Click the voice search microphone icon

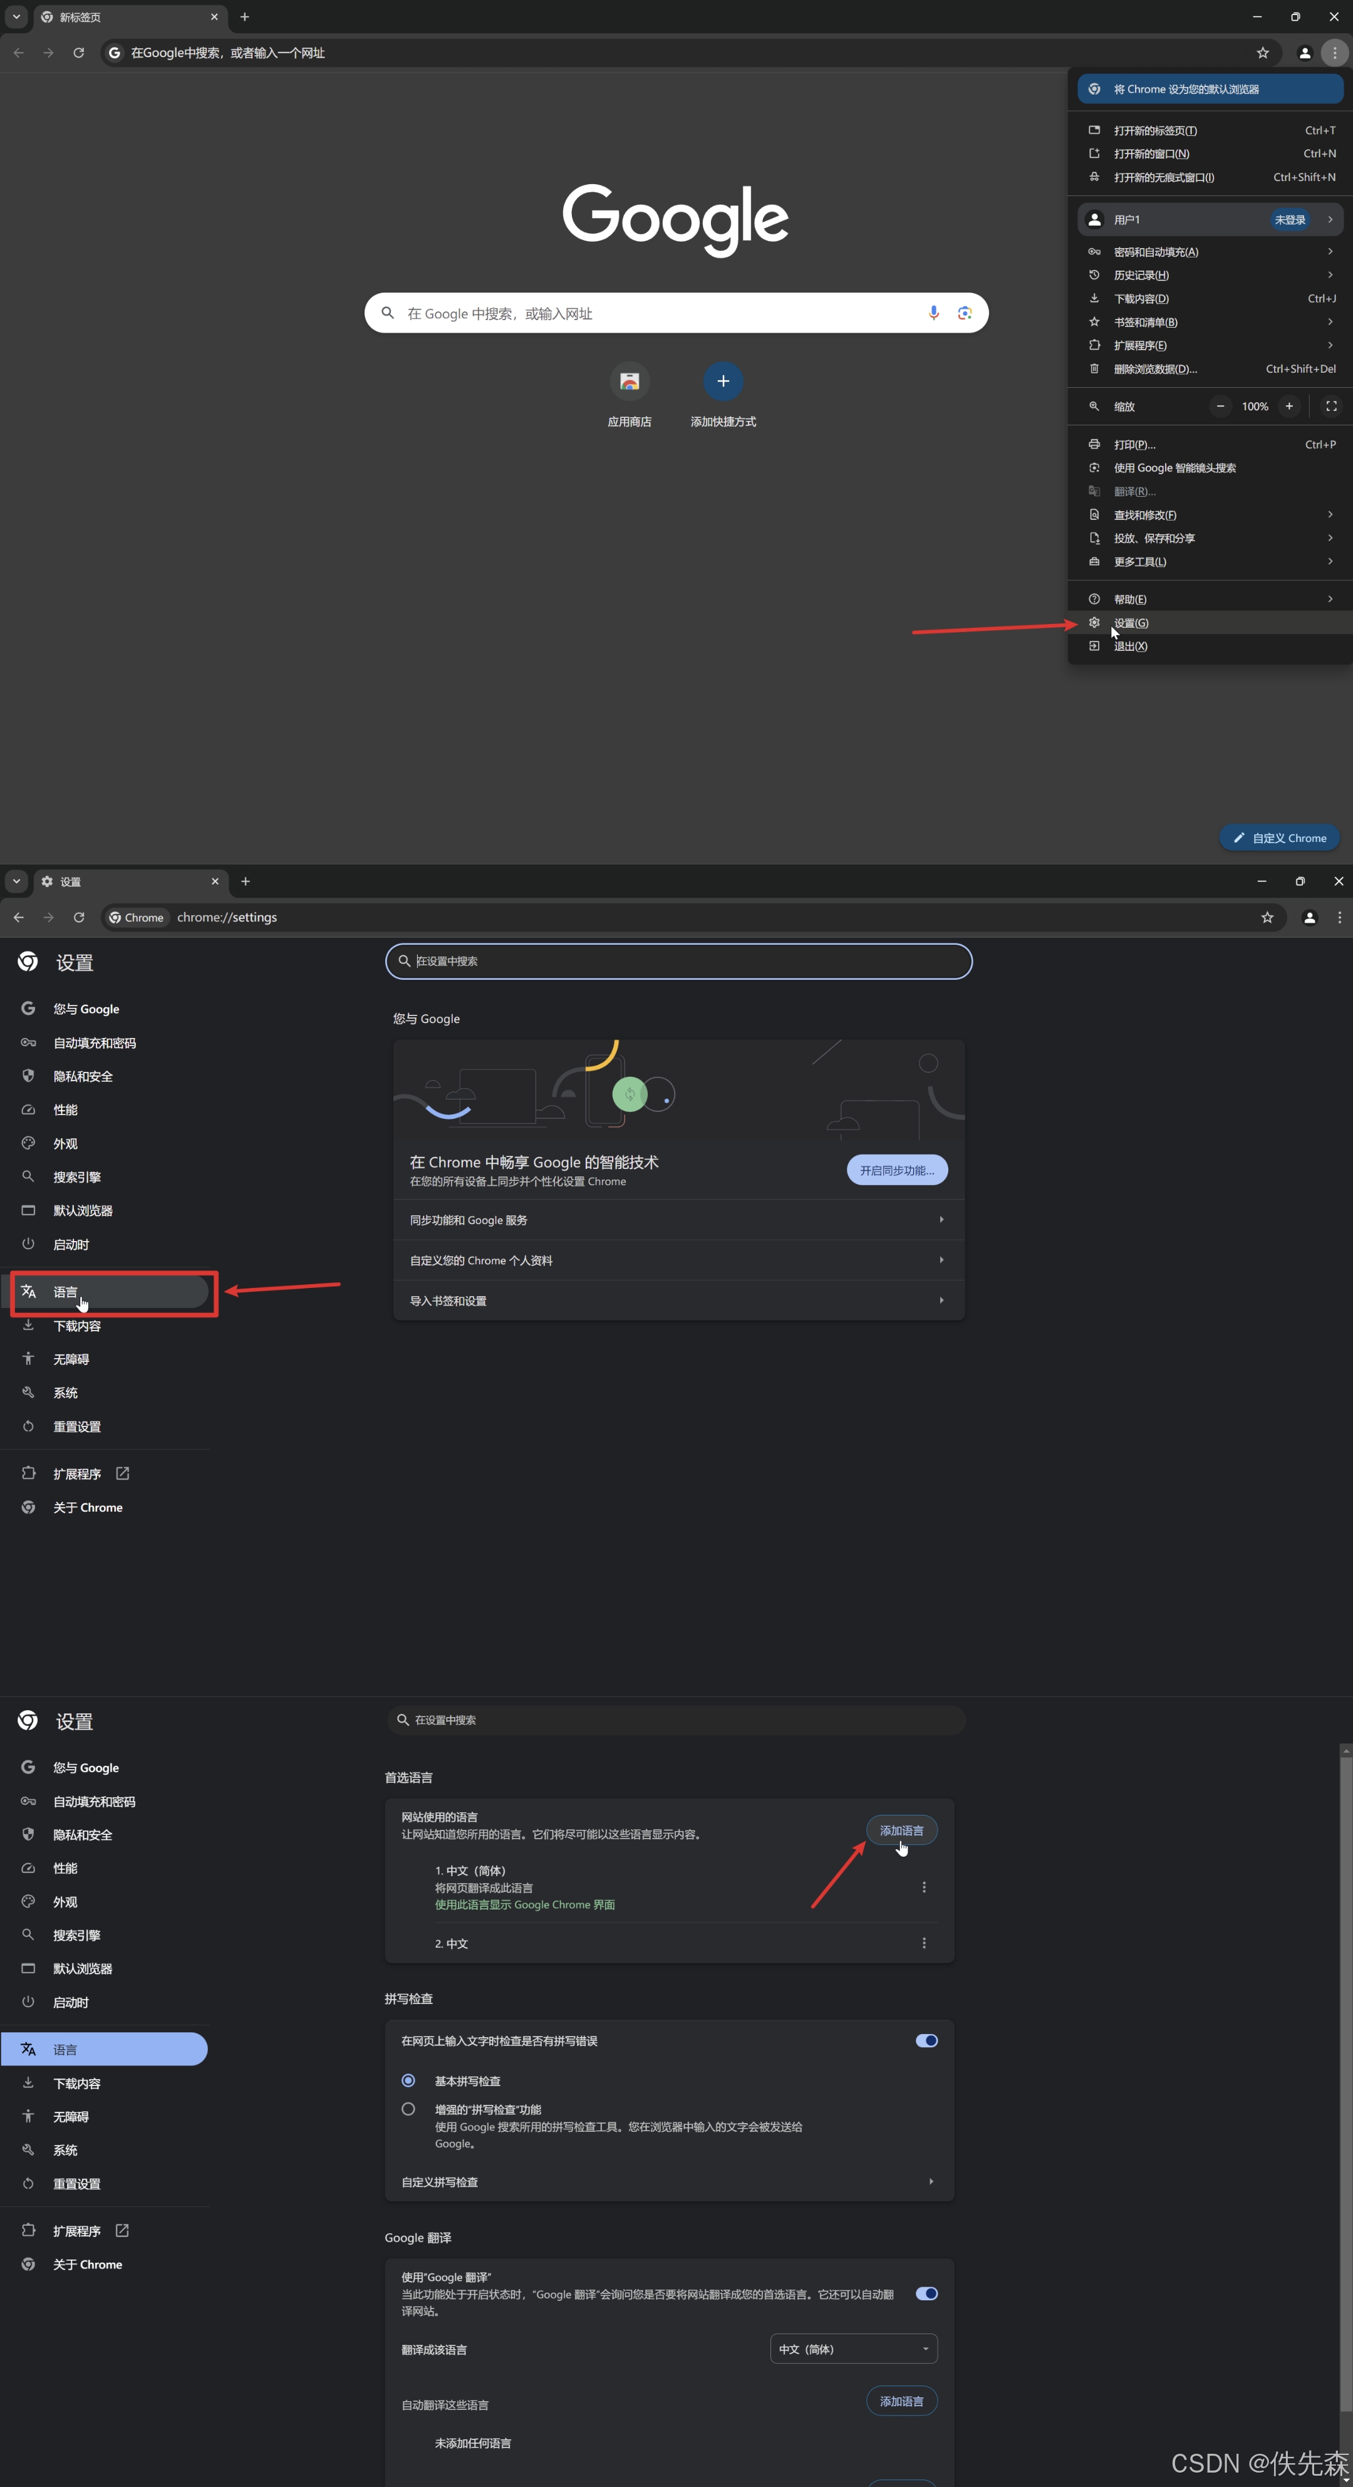(x=933, y=313)
